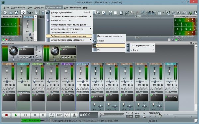
Task: Click the CD burn icon in toolbar
Action: pyautogui.click(x=104, y=13)
